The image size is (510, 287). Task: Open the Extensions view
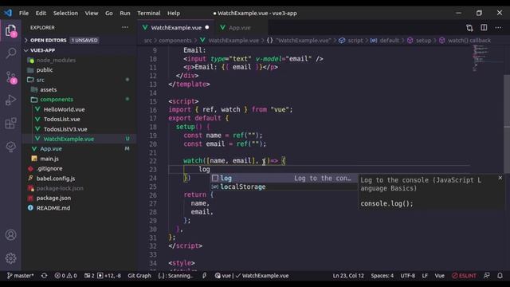[x=10, y=124]
